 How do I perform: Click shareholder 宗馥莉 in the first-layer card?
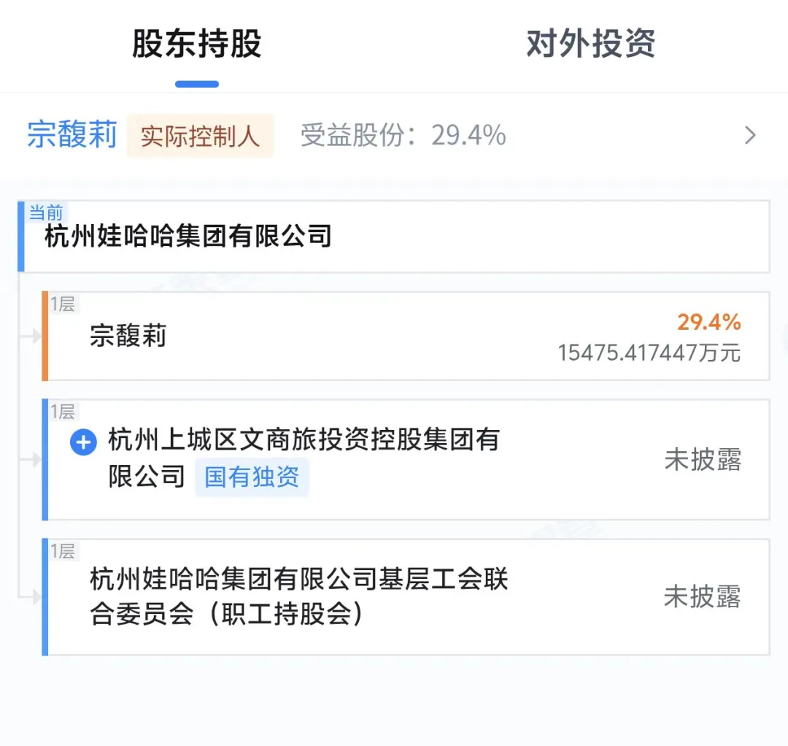click(x=128, y=337)
